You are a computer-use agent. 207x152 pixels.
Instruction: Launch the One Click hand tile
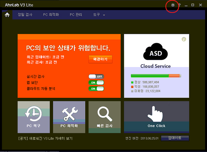coord(156,117)
